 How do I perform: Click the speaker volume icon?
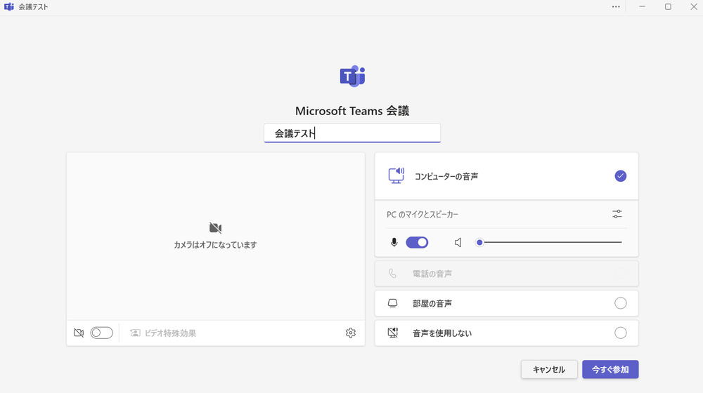(x=458, y=243)
